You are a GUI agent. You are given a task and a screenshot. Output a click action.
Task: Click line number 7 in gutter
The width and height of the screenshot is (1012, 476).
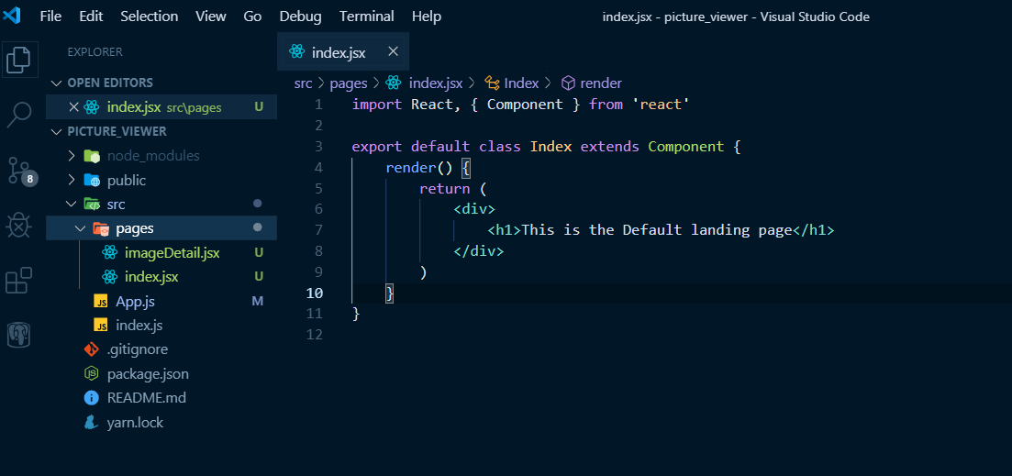[317, 229]
